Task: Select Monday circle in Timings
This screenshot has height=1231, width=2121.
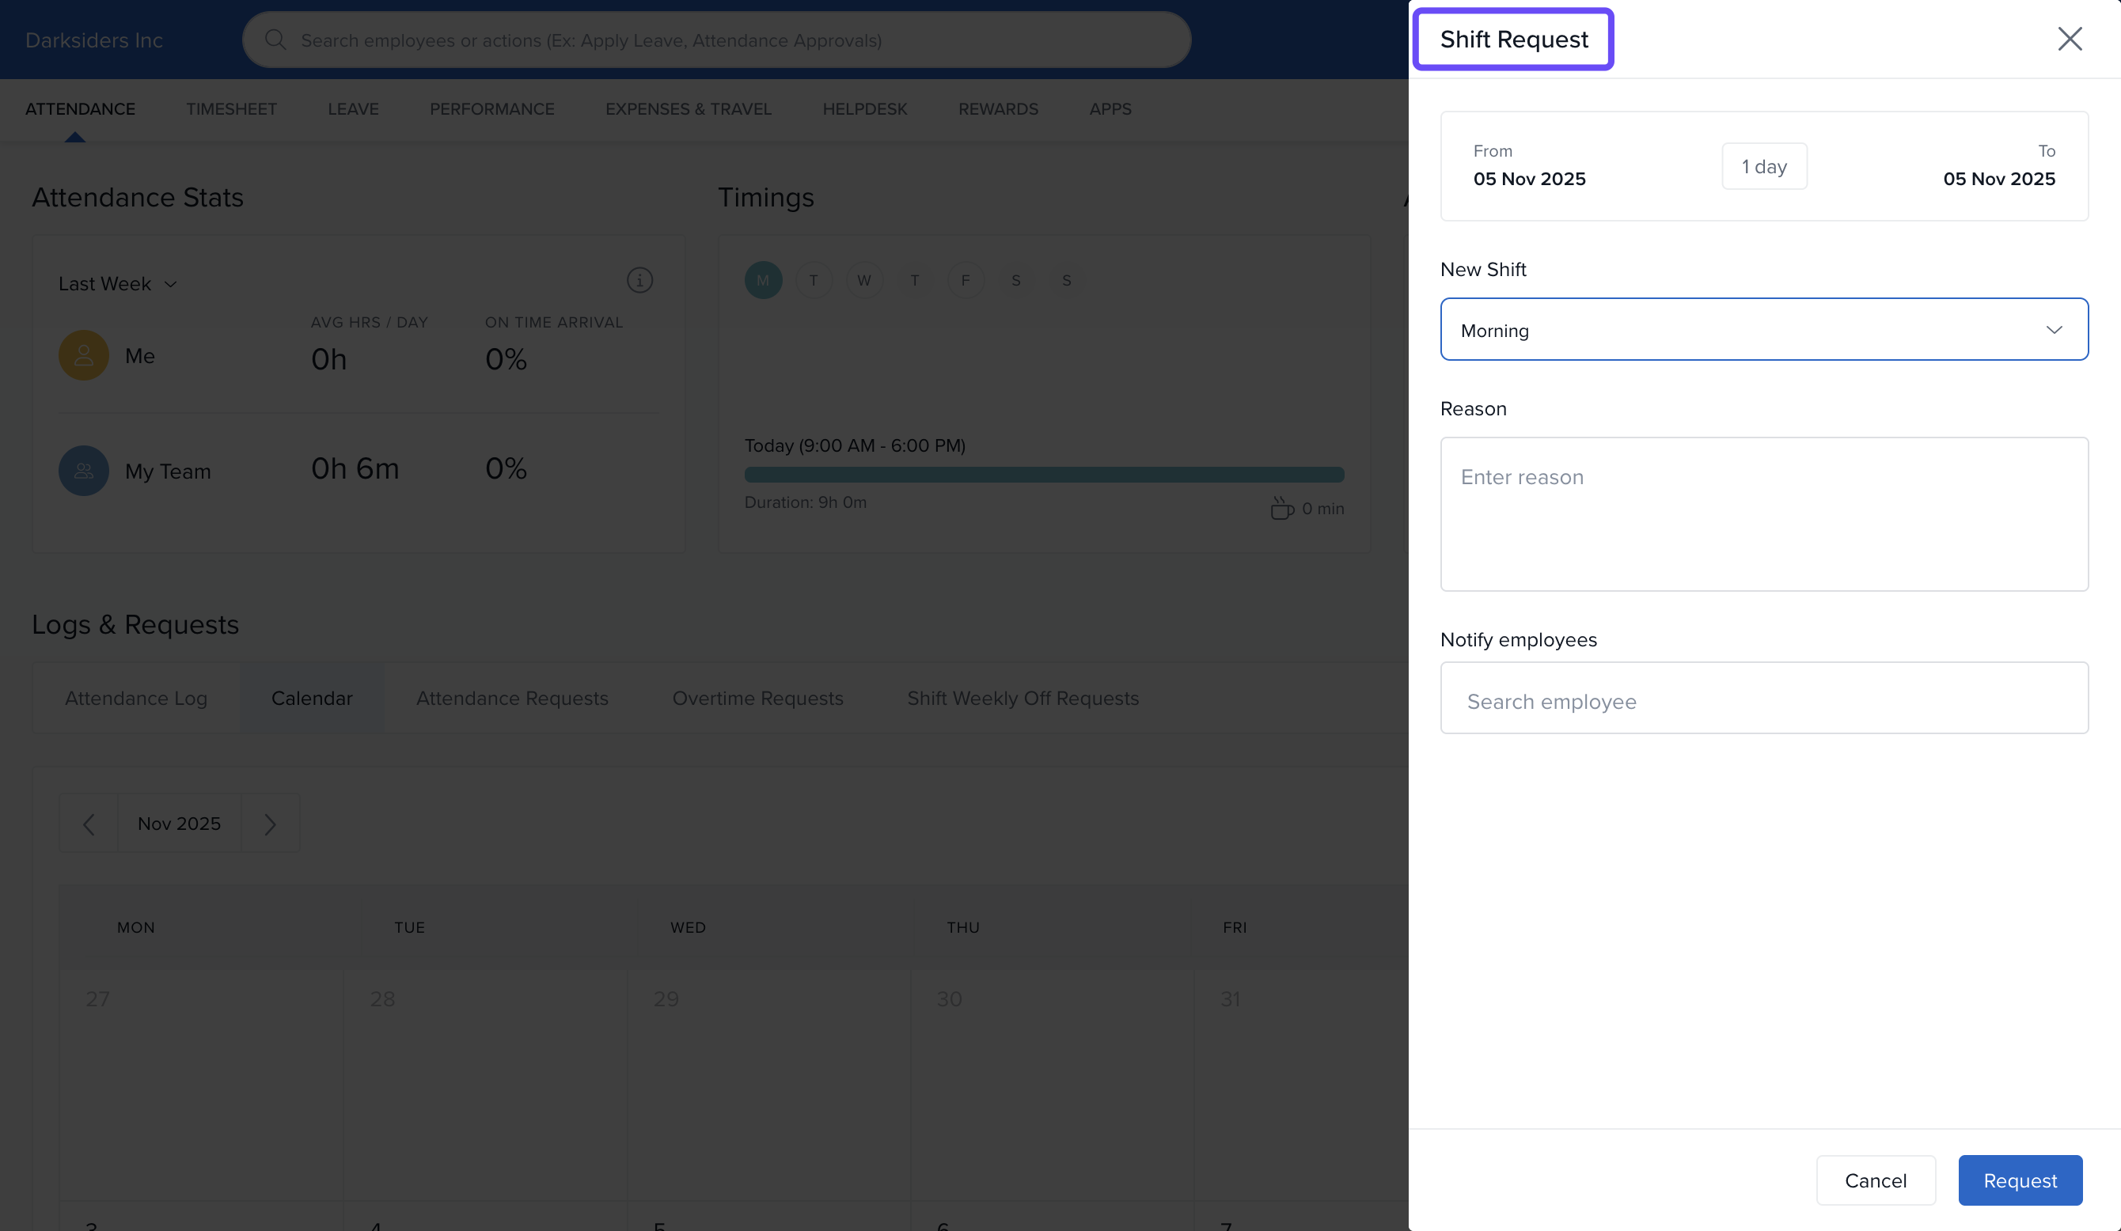Action: click(763, 280)
